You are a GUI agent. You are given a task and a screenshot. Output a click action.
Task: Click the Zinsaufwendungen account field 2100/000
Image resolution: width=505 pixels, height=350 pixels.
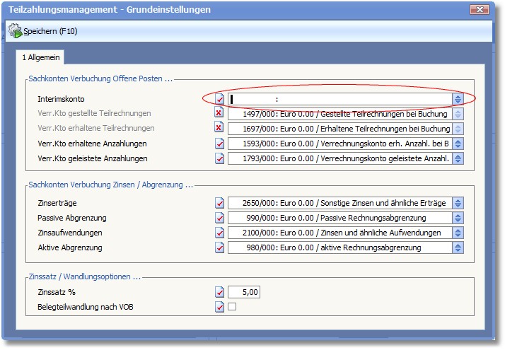339,233
